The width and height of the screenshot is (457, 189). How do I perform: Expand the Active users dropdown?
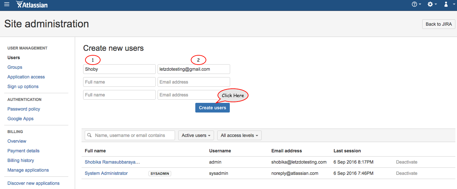196,135
